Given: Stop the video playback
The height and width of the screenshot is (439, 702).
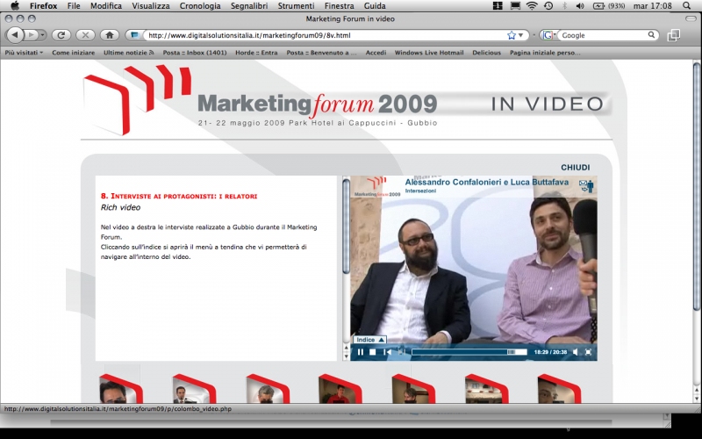Looking at the screenshot, I should (372, 352).
